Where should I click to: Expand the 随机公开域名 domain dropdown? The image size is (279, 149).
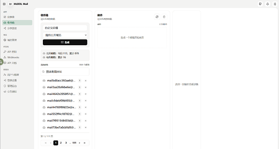[x=65, y=35]
